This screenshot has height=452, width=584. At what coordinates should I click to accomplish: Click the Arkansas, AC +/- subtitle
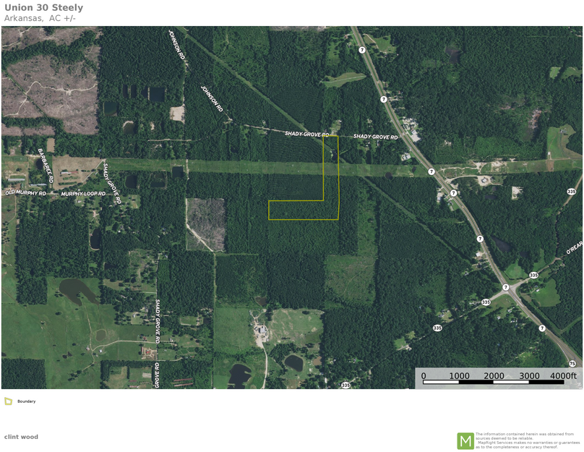(x=40, y=18)
